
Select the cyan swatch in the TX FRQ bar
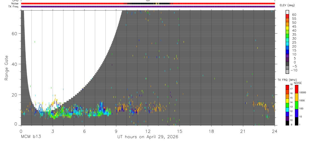pyautogui.click(x=287, y=110)
